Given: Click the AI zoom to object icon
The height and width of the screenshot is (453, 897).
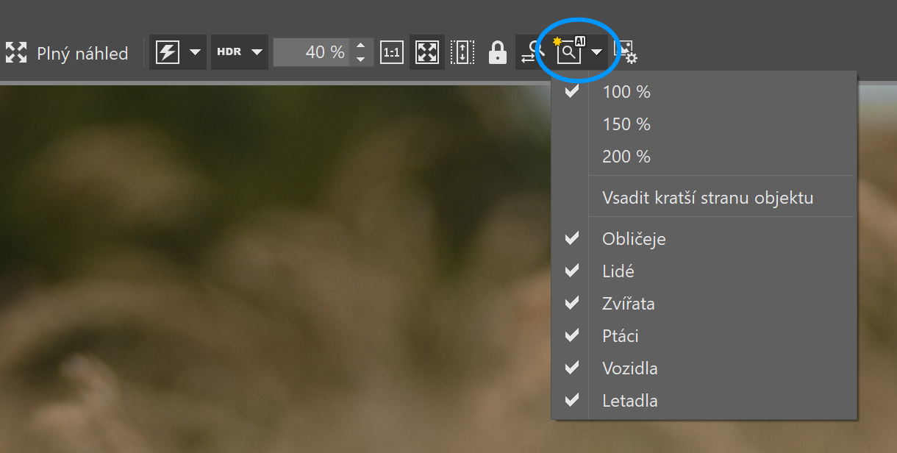Looking at the screenshot, I should click(x=569, y=51).
